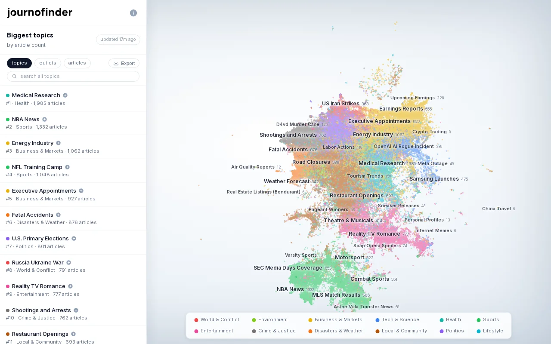Toggle Disasters & Weather legend filter
The height and width of the screenshot is (344, 551).
(336, 331)
